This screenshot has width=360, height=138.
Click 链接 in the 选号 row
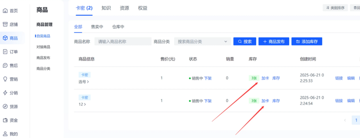(x=339, y=78)
